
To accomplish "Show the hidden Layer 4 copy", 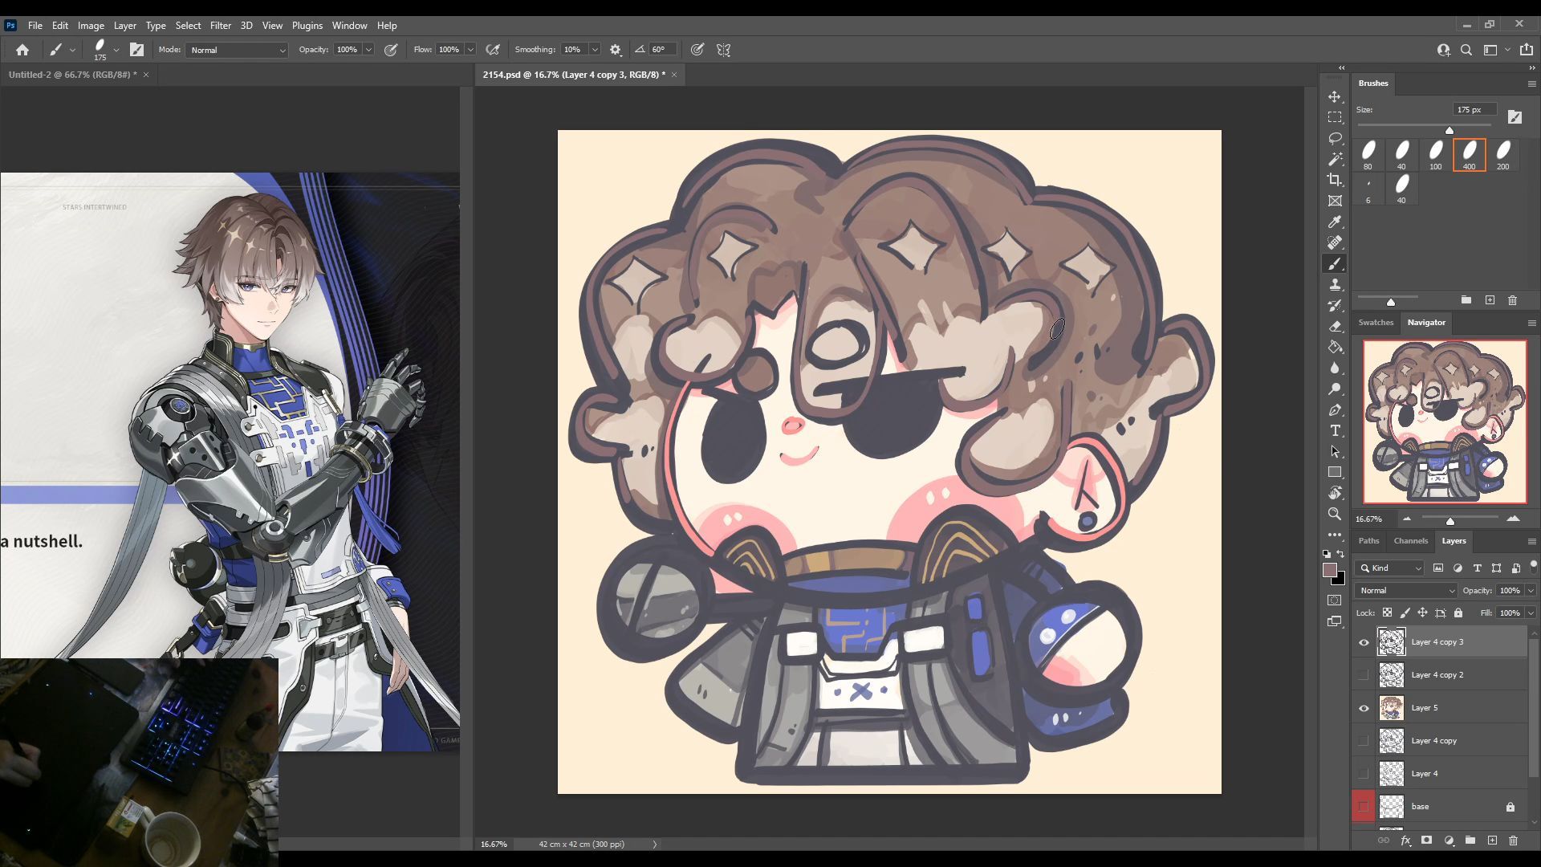I will (x=1364, y=741).
